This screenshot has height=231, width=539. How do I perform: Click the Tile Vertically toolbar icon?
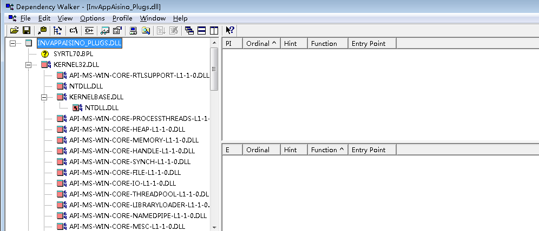tap(214, 31)
